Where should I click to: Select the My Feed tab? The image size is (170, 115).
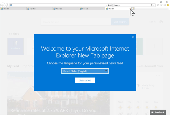coord(13,66)
